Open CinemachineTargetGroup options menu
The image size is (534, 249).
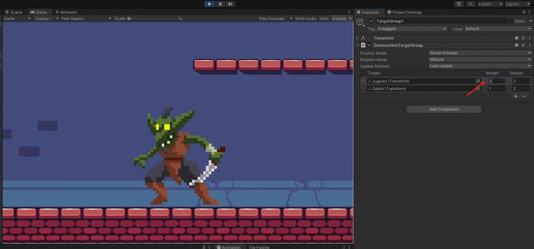530,45
